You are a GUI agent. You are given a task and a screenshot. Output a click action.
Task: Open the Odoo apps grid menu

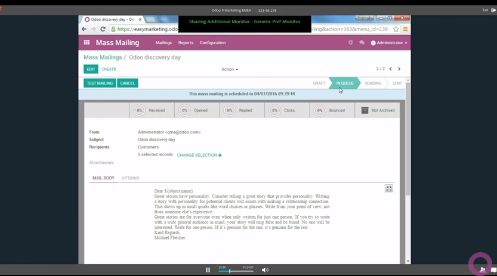point(87,43)
